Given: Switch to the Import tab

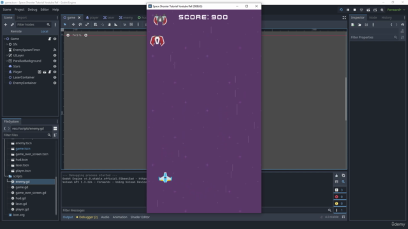Looking at the screenshot, I should (x=22, y=18).
